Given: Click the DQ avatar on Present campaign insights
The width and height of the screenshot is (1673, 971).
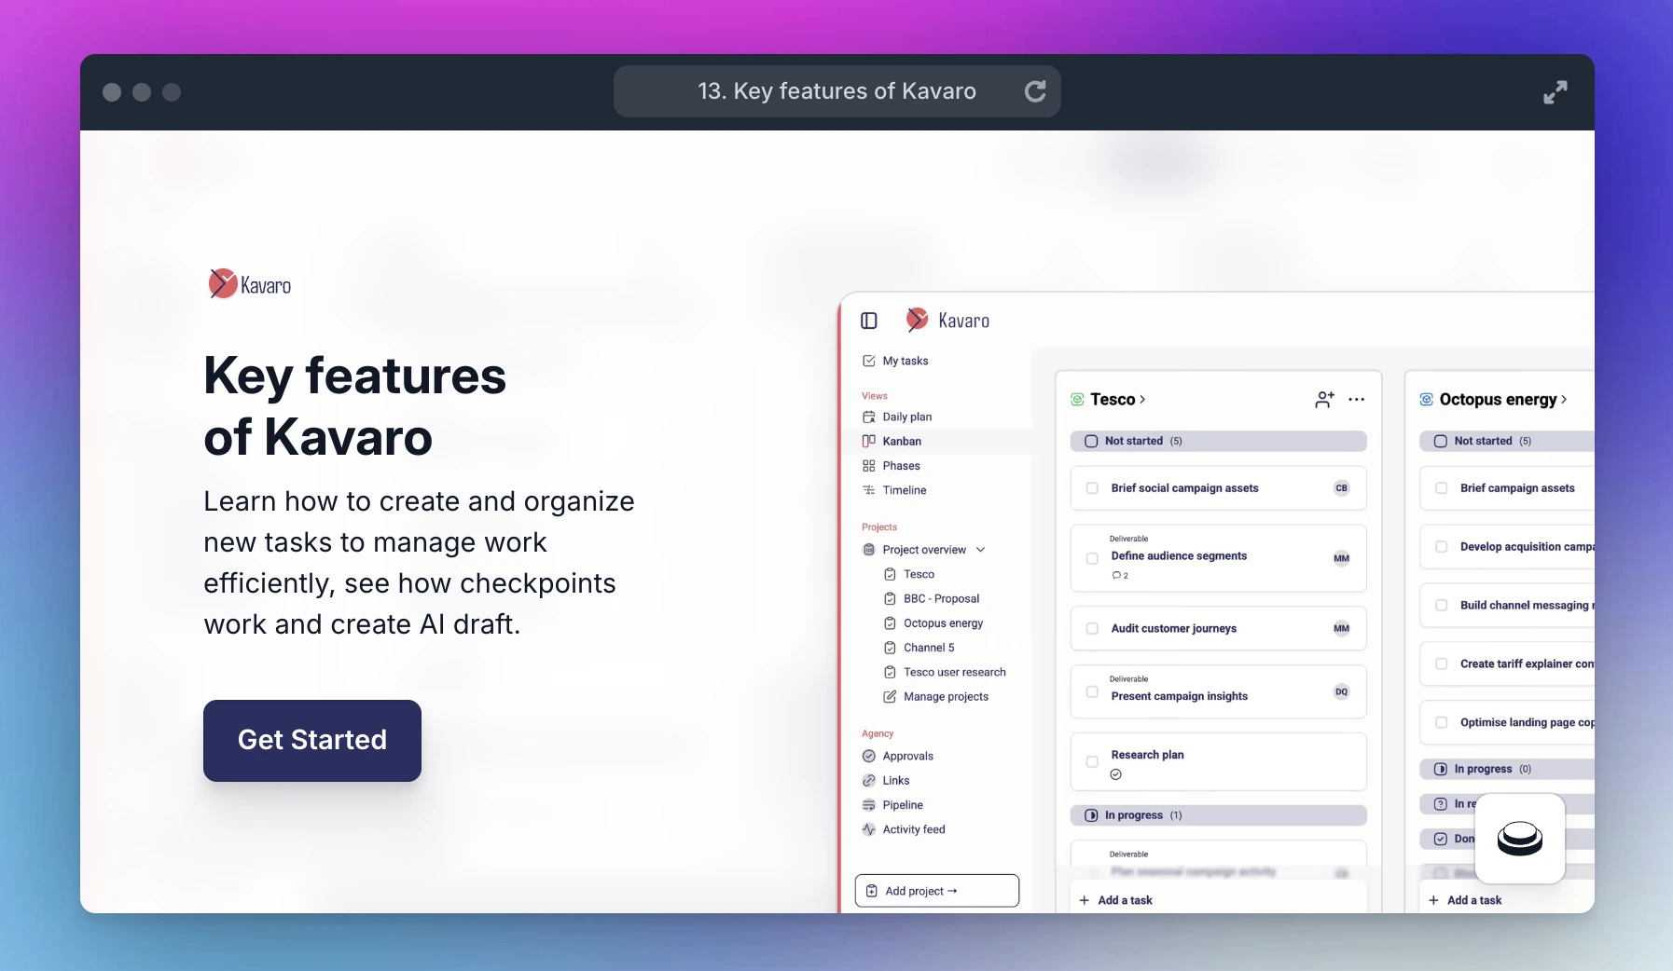Looking at the screenshot, I should pos(1342,691).
